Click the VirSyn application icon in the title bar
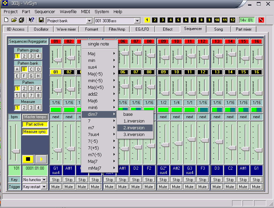 [5, 3]
